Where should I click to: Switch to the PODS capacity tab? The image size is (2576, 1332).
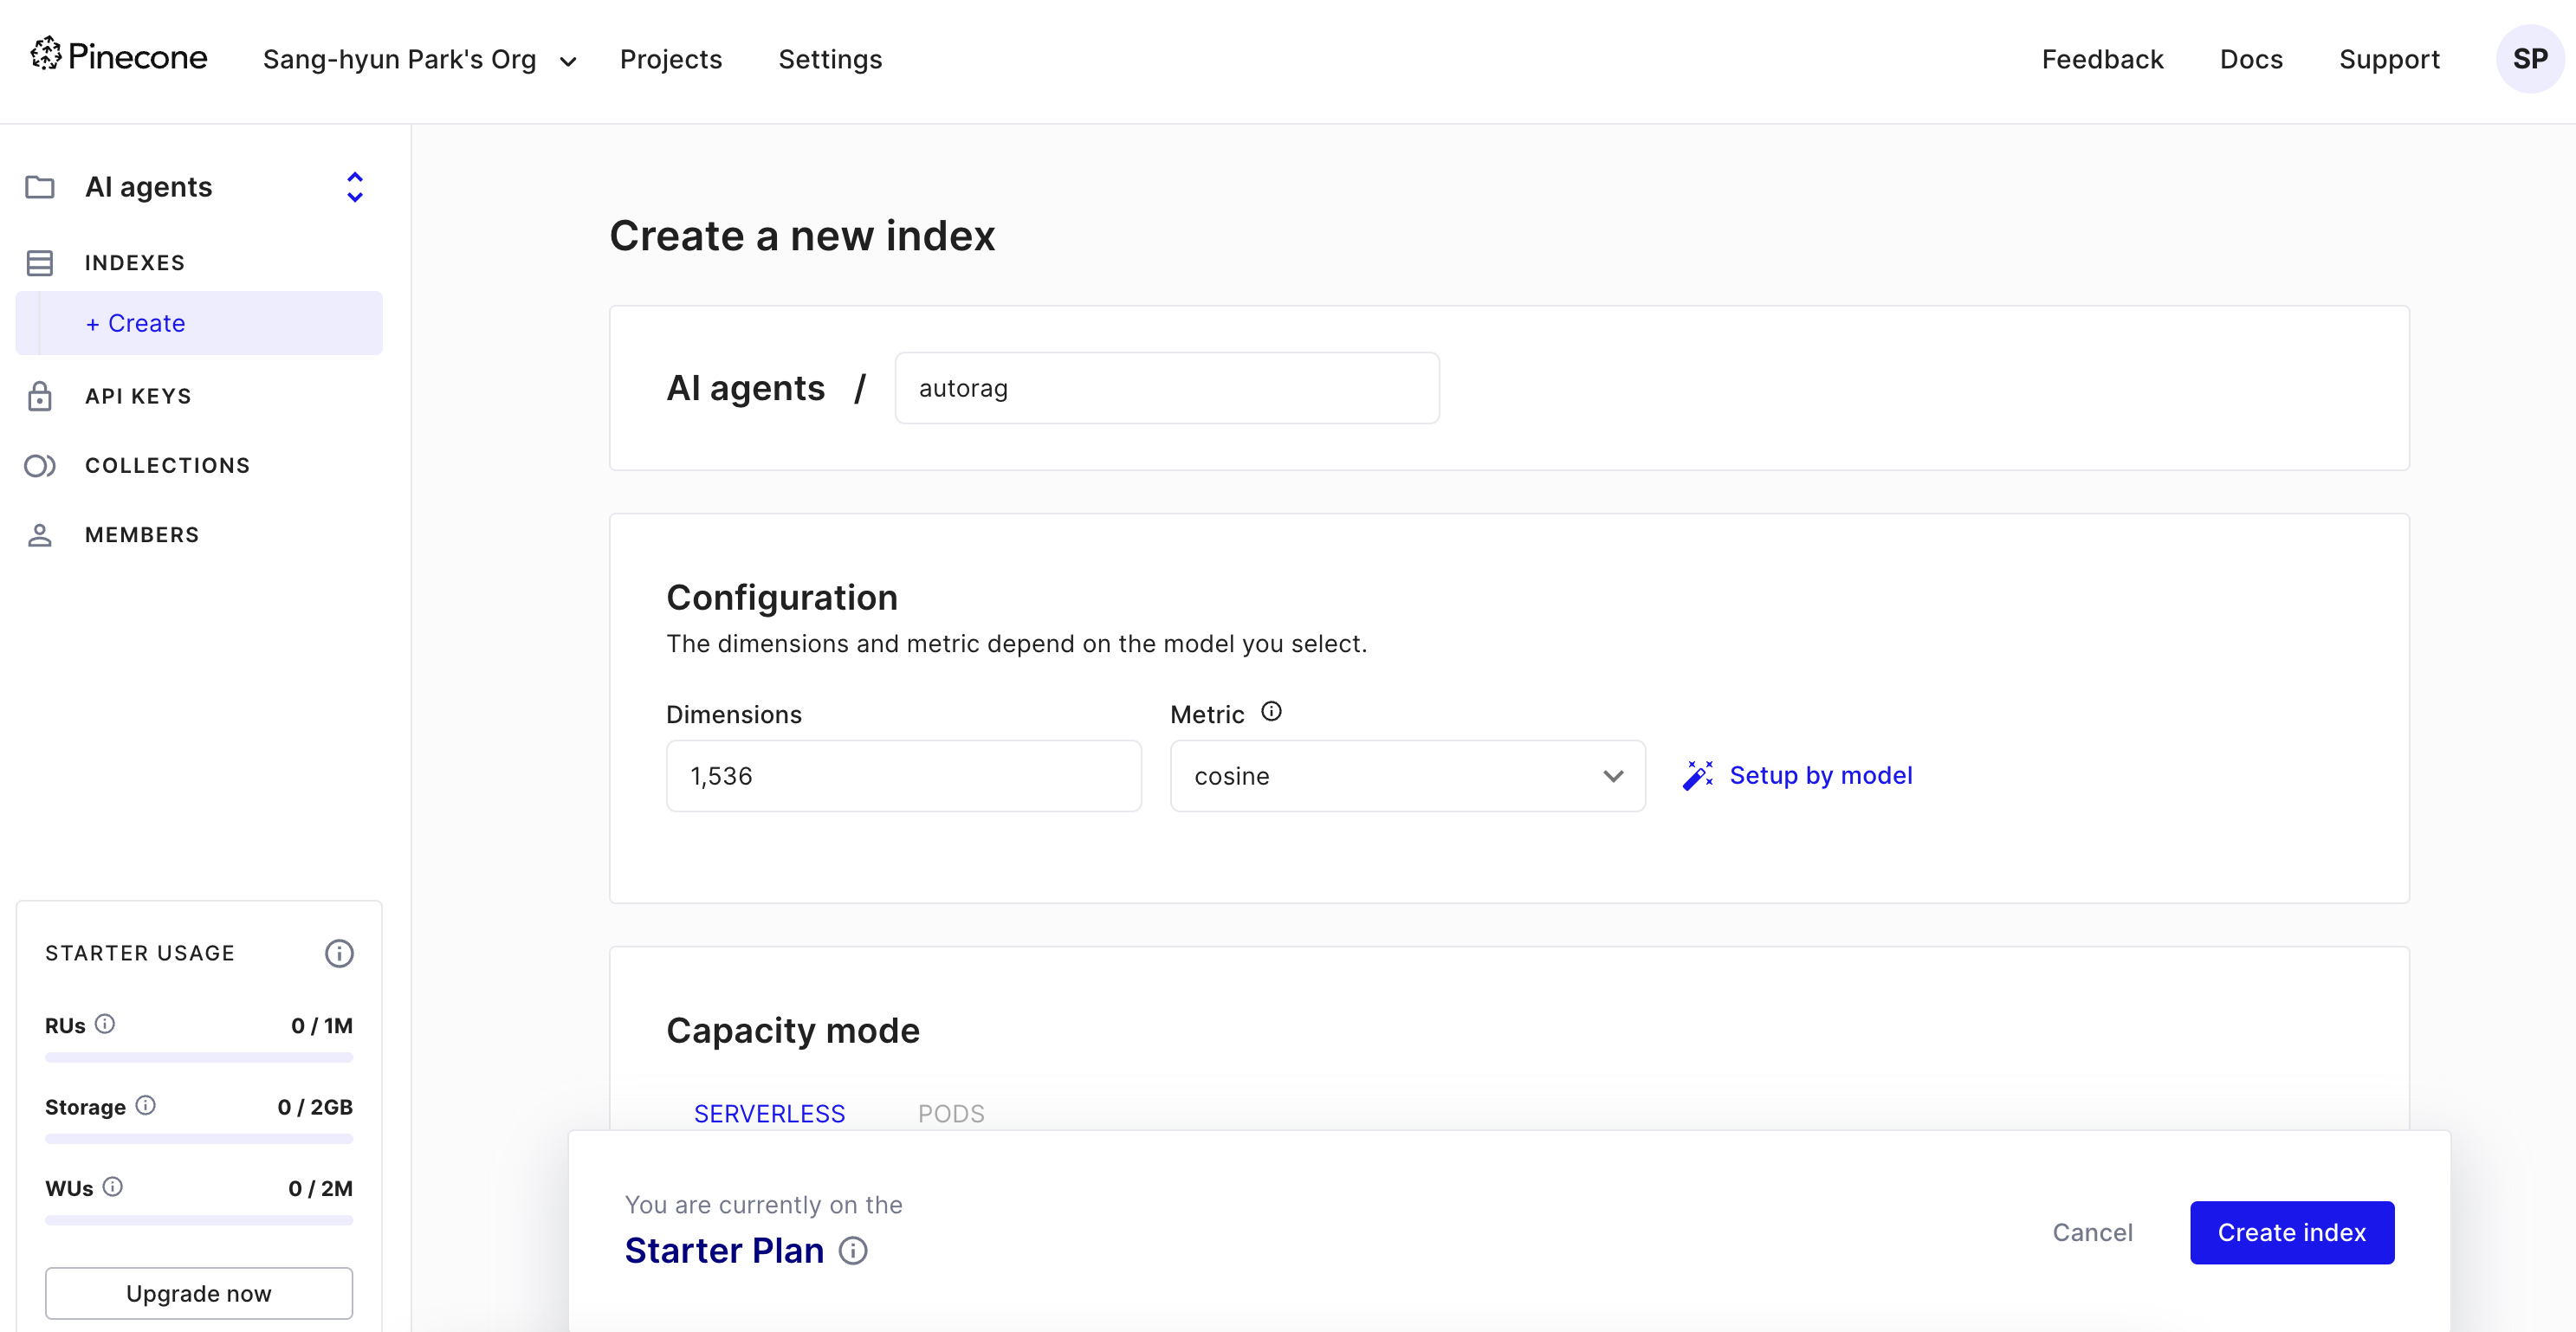click(951, 1113)
